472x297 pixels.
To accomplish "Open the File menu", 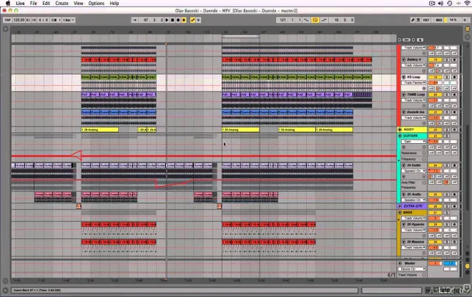I will click(x=34, y=4).
